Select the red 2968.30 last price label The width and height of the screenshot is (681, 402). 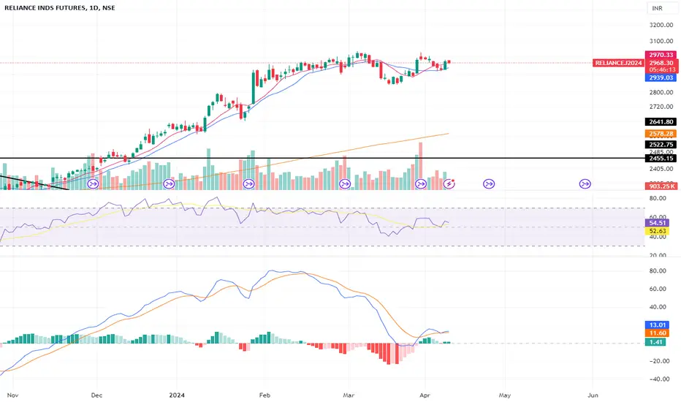tap(661, 63)
